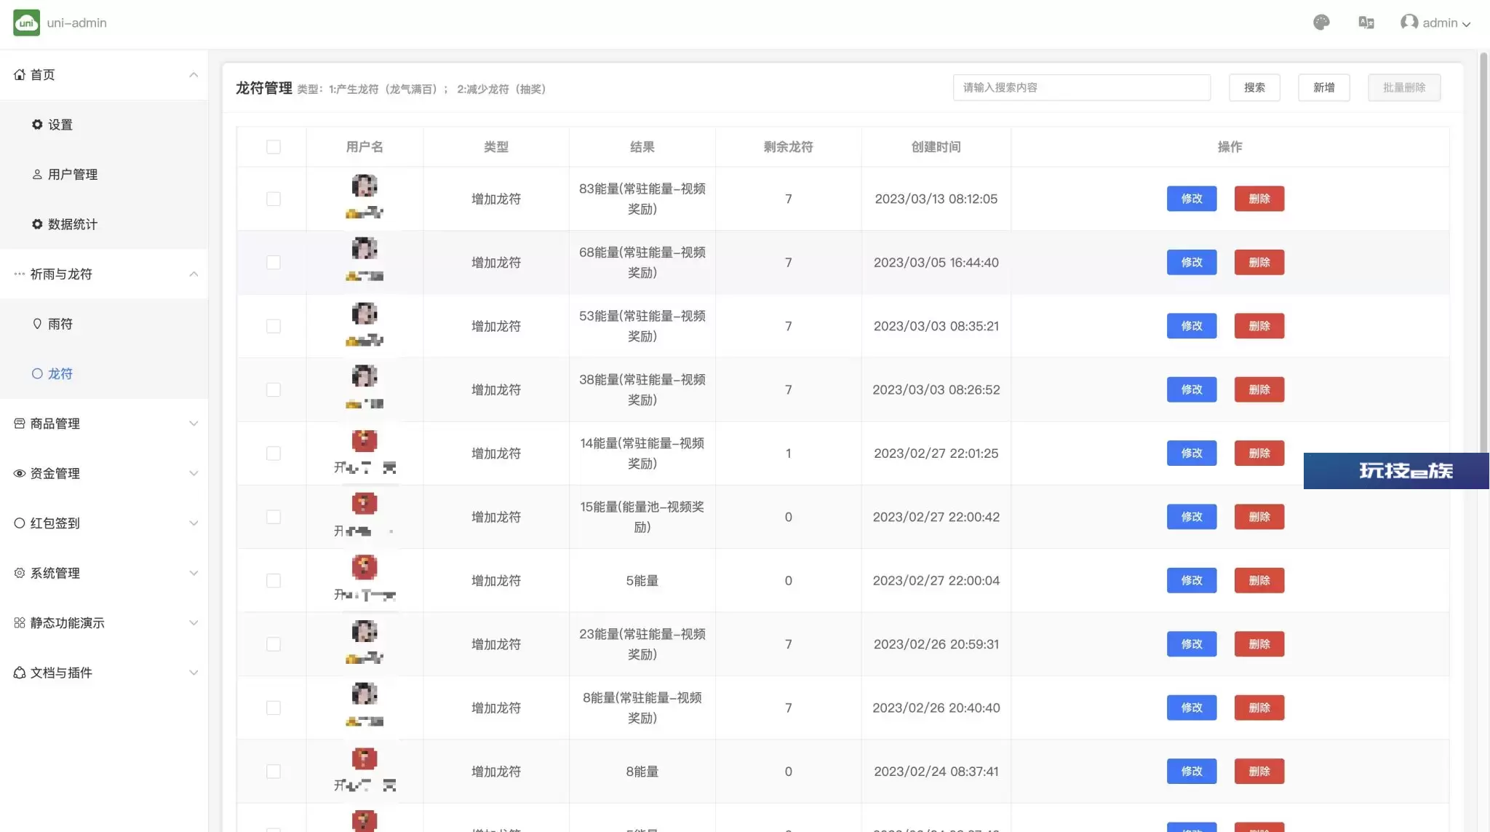Screen dimensions: 1490x832
Task: Open the 龙符 menu item
Action: click(x=60, y=373)
